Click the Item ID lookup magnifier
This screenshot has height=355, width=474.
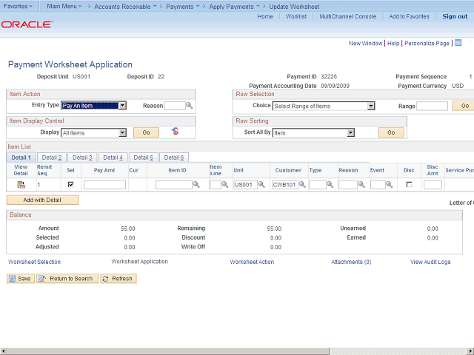click(x=197, y=185)
